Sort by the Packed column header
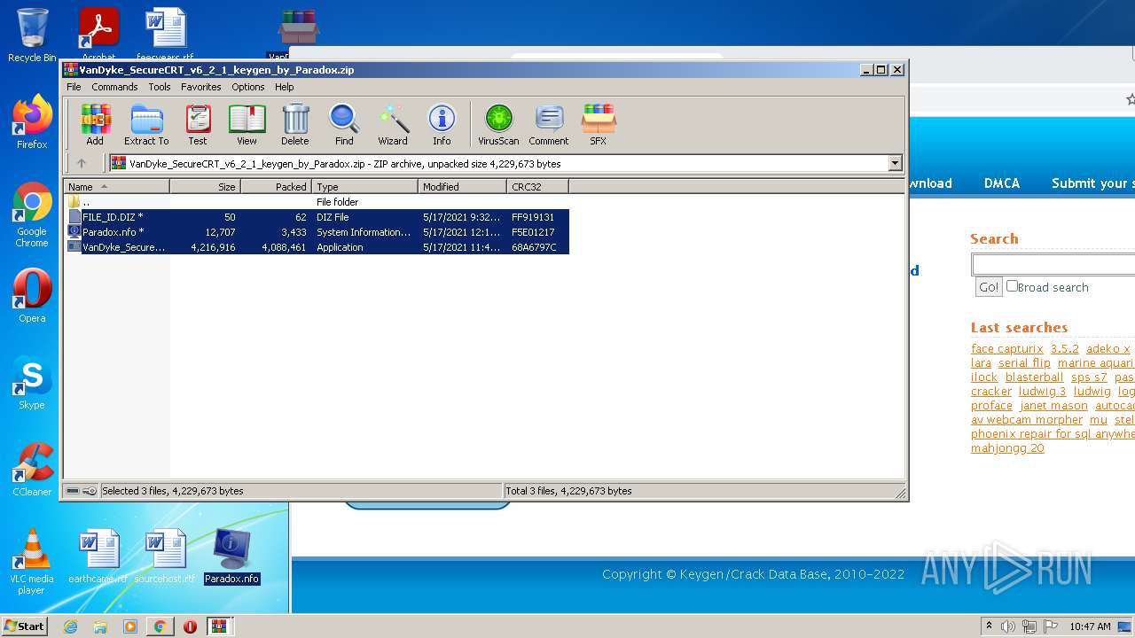Viewport: 1135px width, 638px height. 276,187
